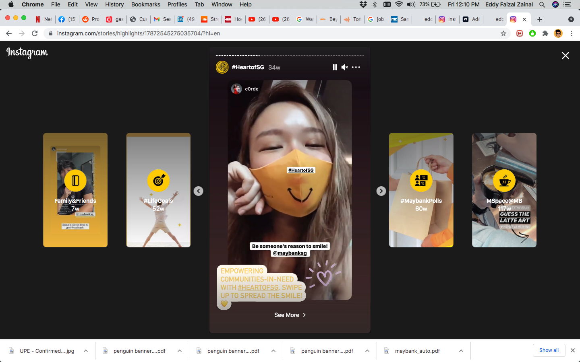Click the volume menu bar icon
This screenshot has height=362, width=580.
tap(411, 4)
